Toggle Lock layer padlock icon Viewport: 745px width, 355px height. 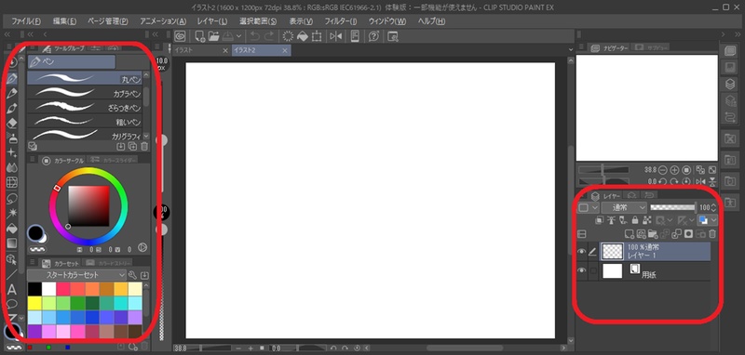click(x=635, y=220)
